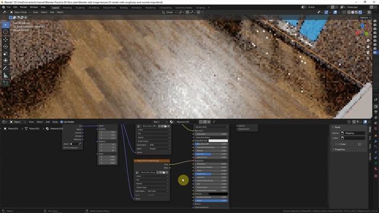Switch viewport to material preview shading

(x=356, y=12)
